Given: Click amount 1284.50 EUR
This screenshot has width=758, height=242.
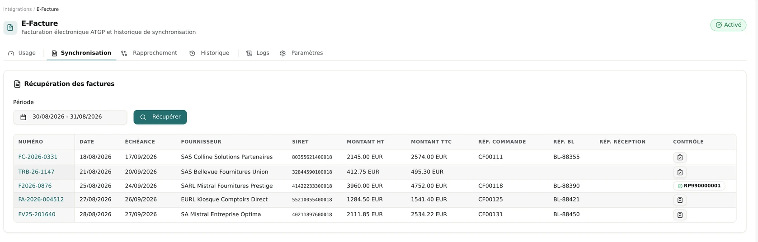Looking at the screenshot, I should pyautogui.click(x=365, y=200).
